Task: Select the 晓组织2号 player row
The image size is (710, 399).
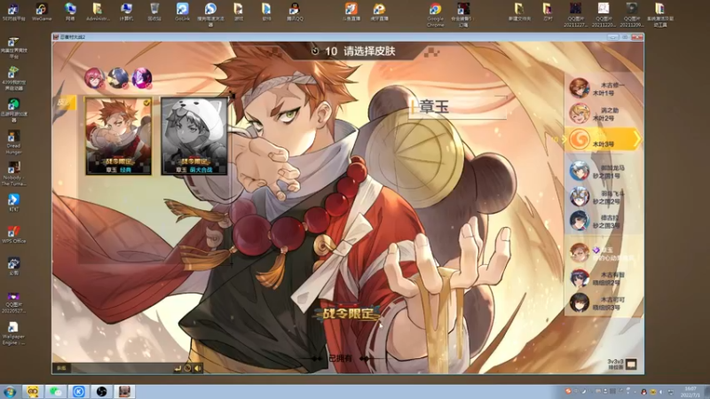Action: (x=603, y=278)
